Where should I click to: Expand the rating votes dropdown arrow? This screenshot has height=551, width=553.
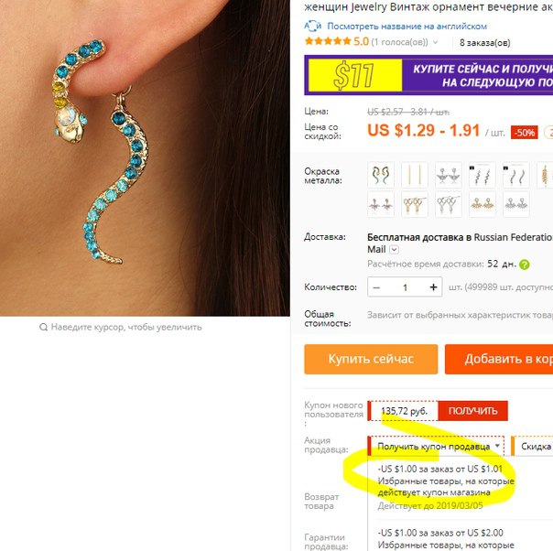click(436, 42)
